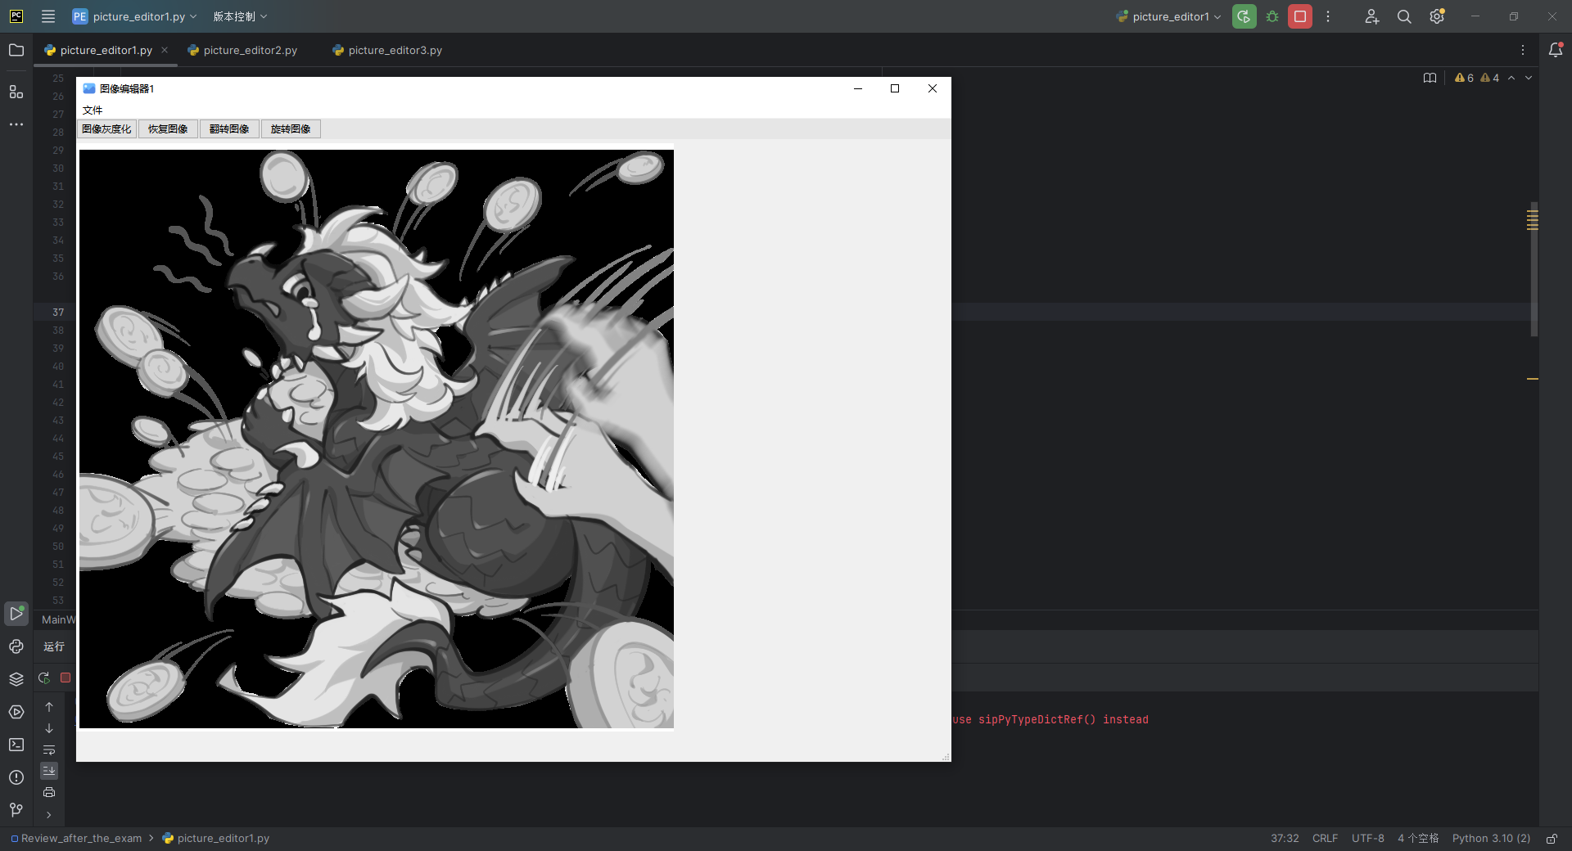Stop process in Run panel toolbar

65,678
